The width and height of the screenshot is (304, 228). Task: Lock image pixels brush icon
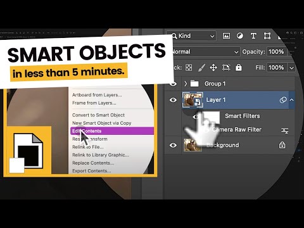click(201, 68)
